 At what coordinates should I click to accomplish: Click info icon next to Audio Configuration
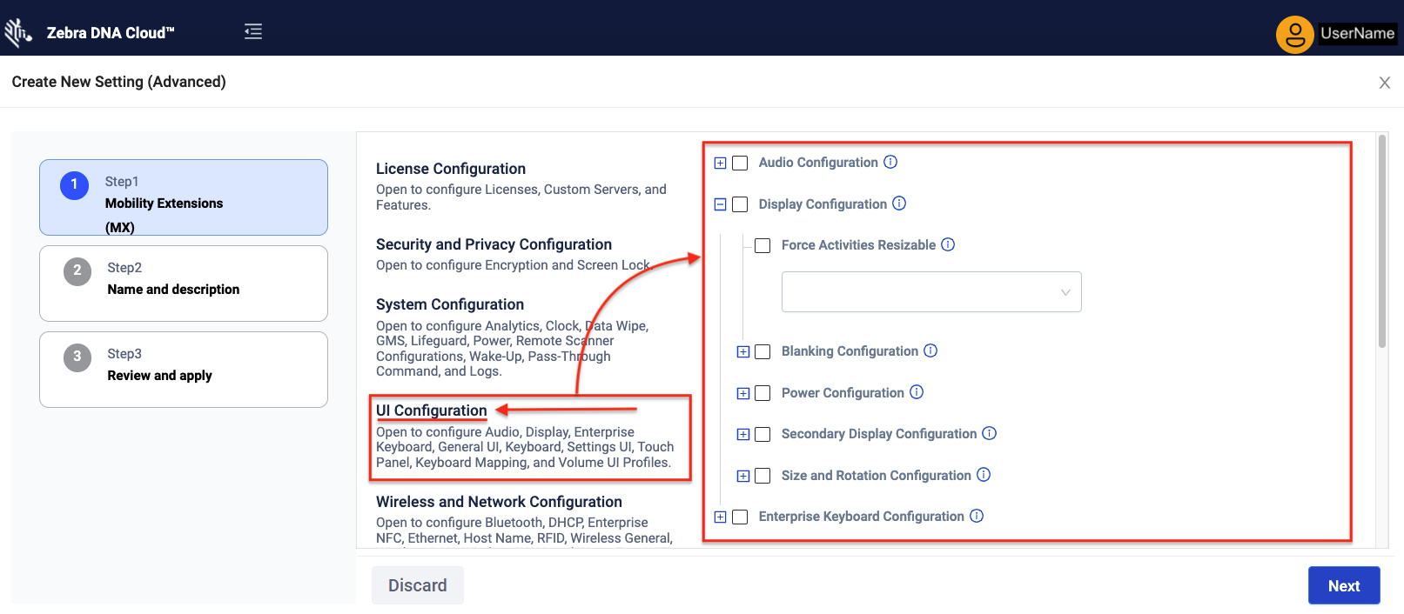click(x=890, y=162)
